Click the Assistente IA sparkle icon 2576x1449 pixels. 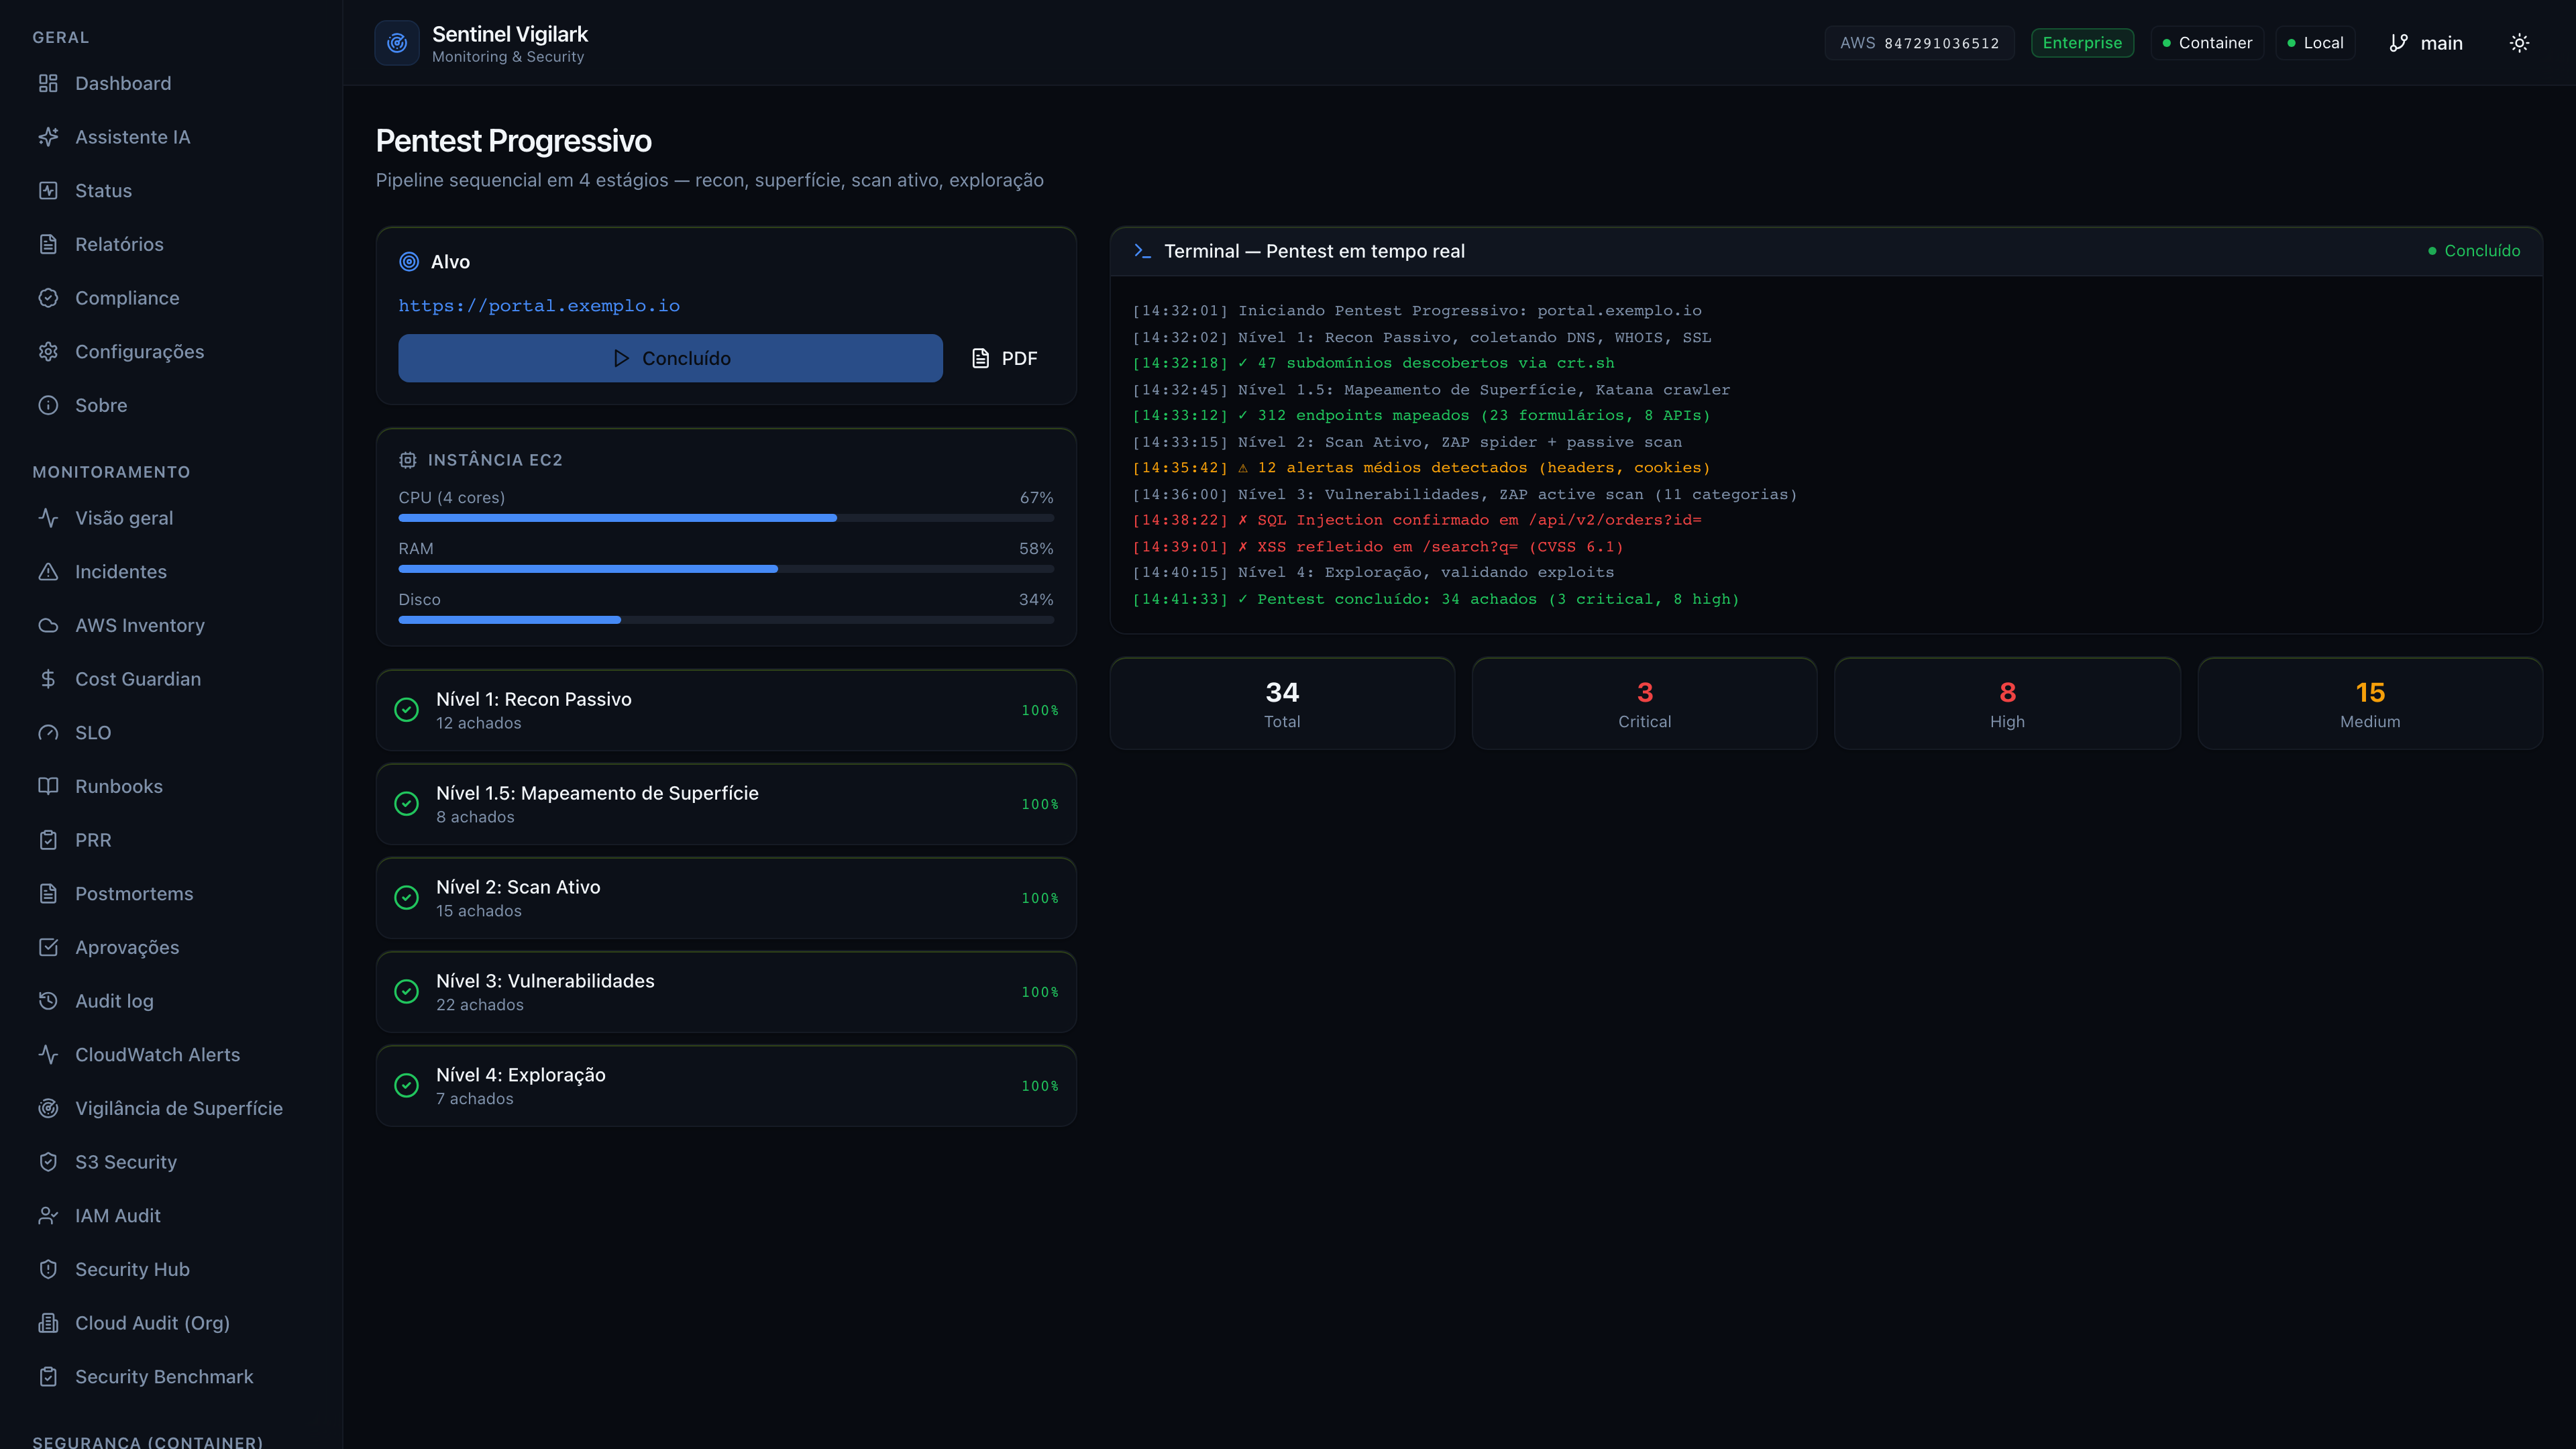tap(48, 137)
